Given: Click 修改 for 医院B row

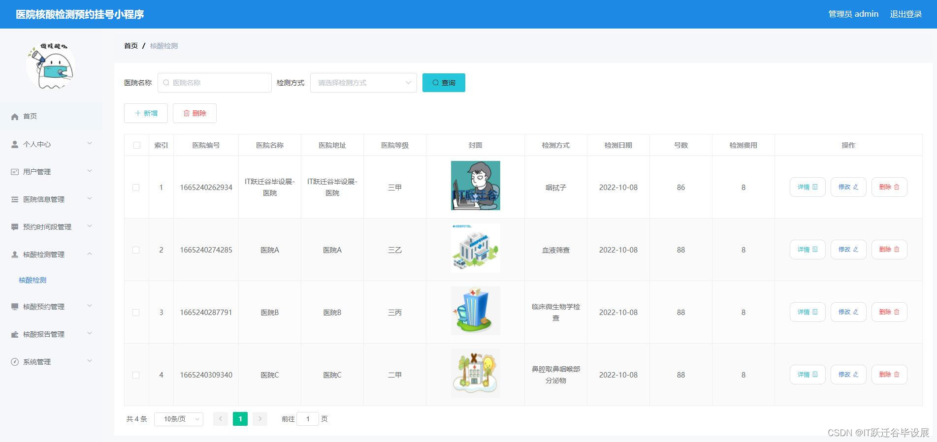Looking at the screenshot, I should coord(848,312).
